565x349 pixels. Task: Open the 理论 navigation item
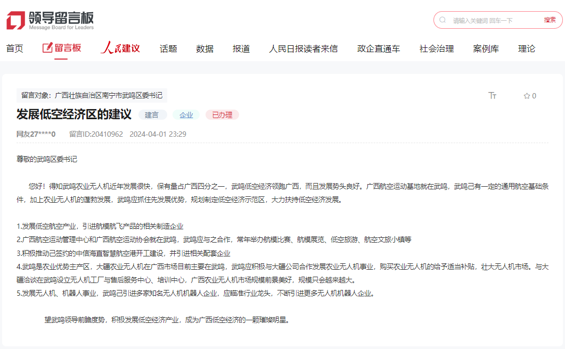[526, 48]
